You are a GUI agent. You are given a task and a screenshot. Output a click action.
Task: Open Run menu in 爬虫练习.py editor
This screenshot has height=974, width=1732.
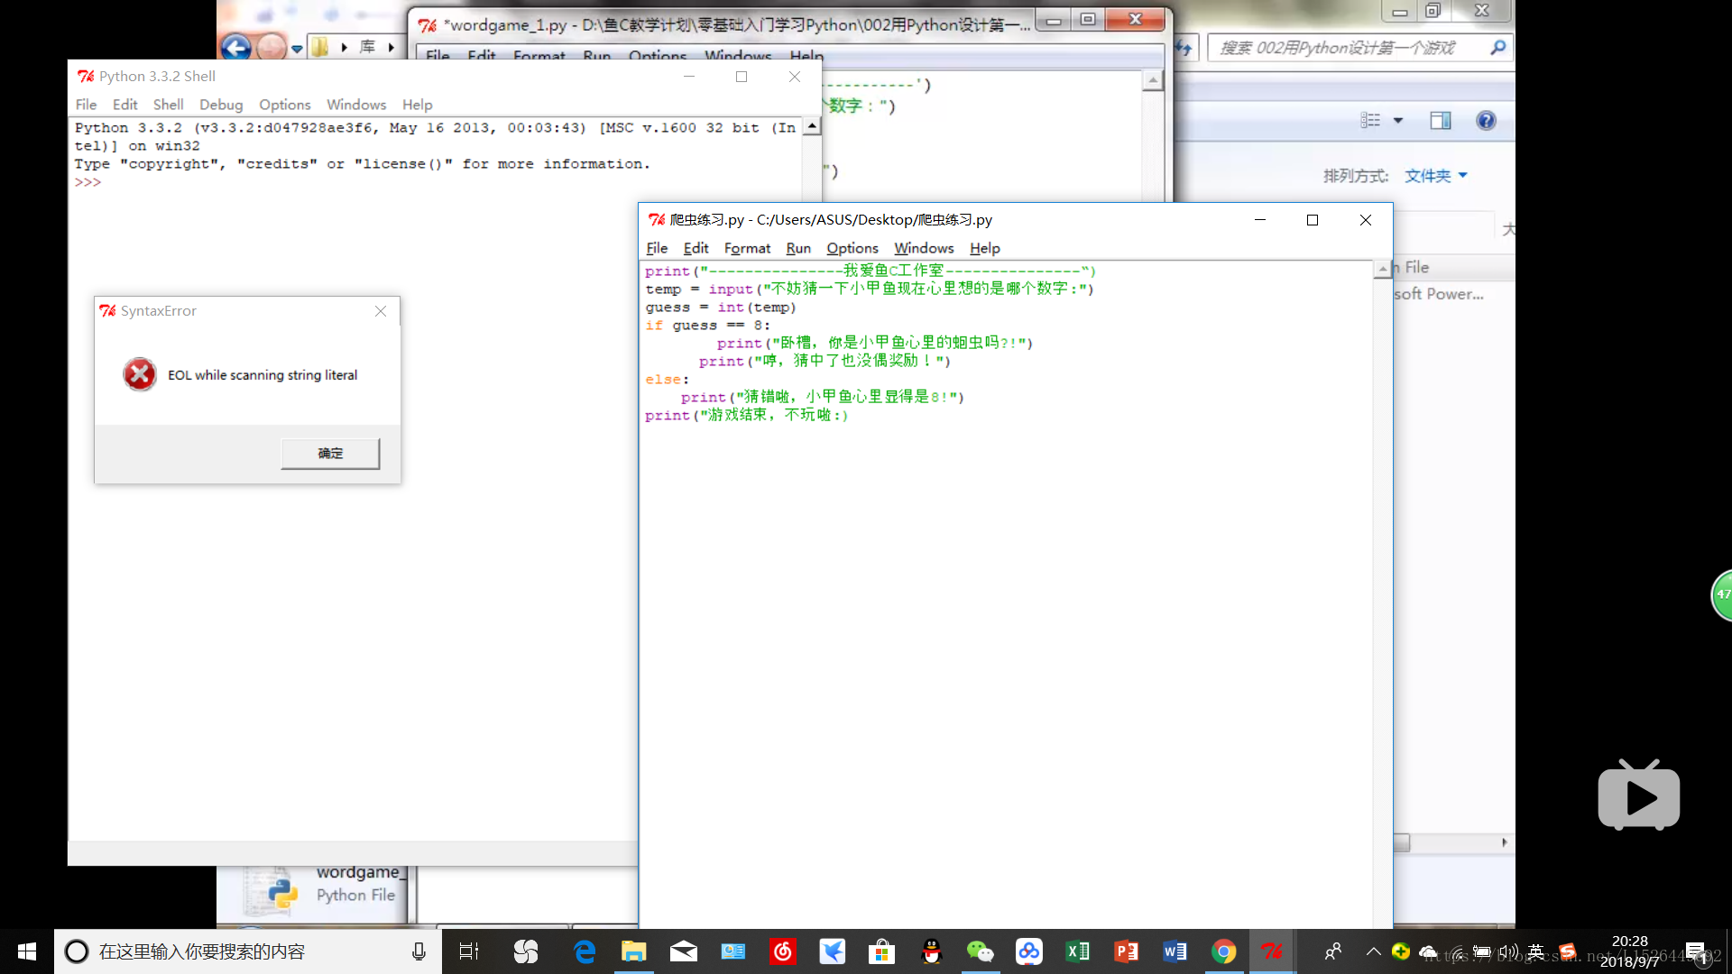[x=798, y=248]
